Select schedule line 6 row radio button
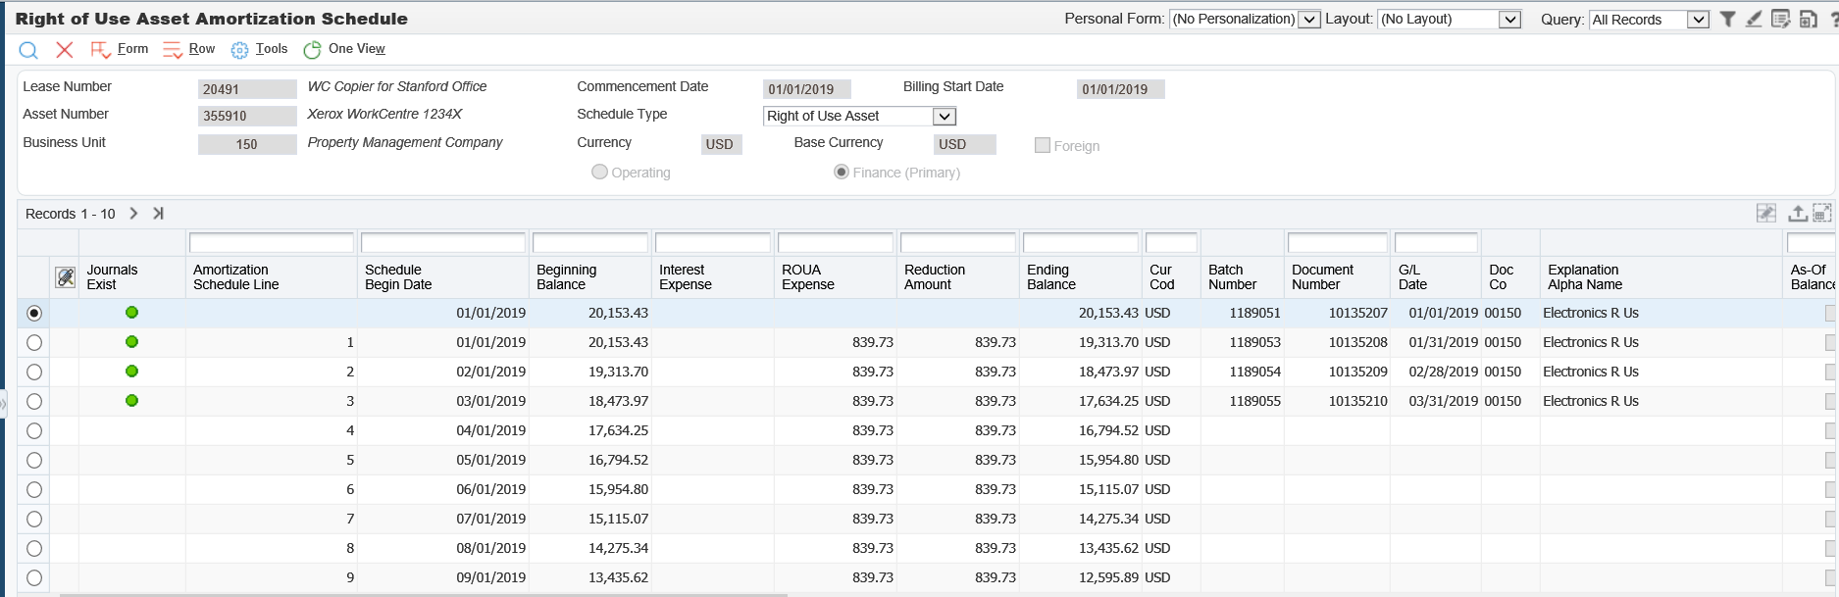The width and height of the screenshot is (1839, 597). pos(34,489)
